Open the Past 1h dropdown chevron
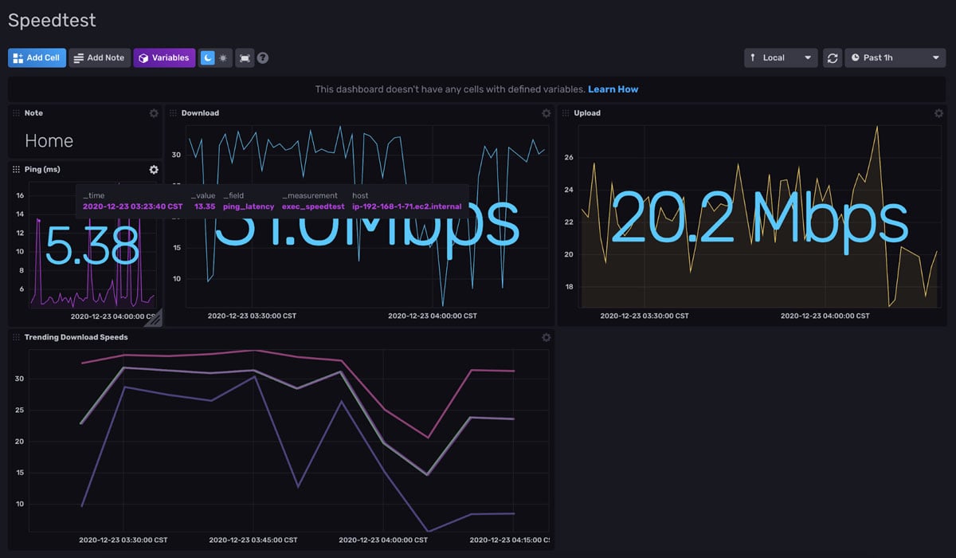This screenshot has width=956, height=558. pos(934,57)
